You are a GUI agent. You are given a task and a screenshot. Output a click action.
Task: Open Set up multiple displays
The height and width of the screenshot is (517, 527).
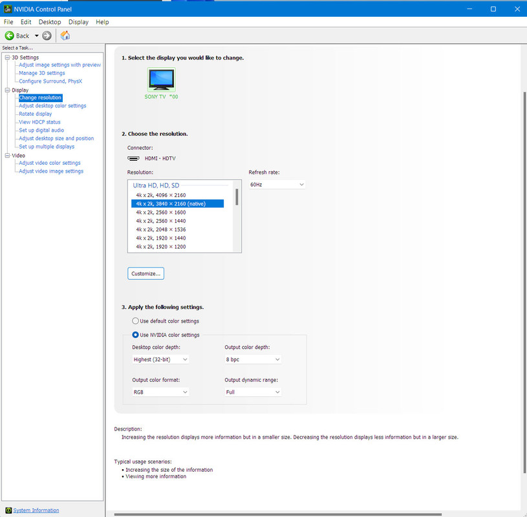[47, 147]
